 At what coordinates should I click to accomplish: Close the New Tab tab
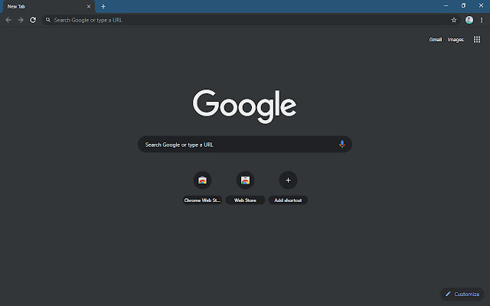click(x=89, y=7)
